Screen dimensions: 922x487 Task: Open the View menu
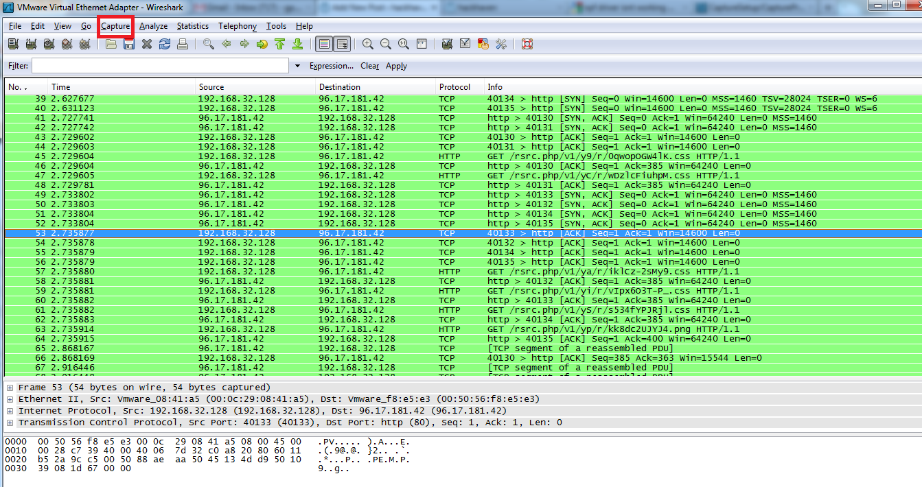(x=62, y=26)
